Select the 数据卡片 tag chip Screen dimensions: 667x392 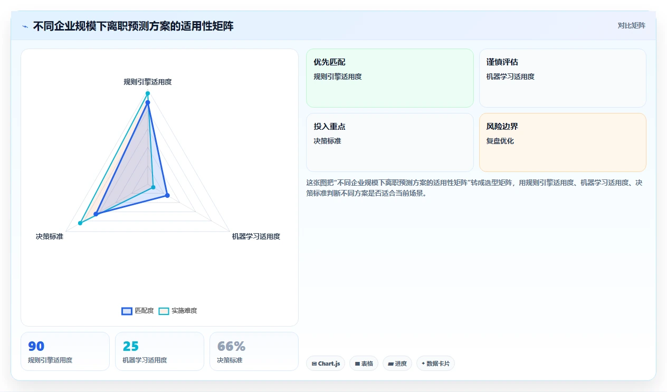(x=435, y=364)
